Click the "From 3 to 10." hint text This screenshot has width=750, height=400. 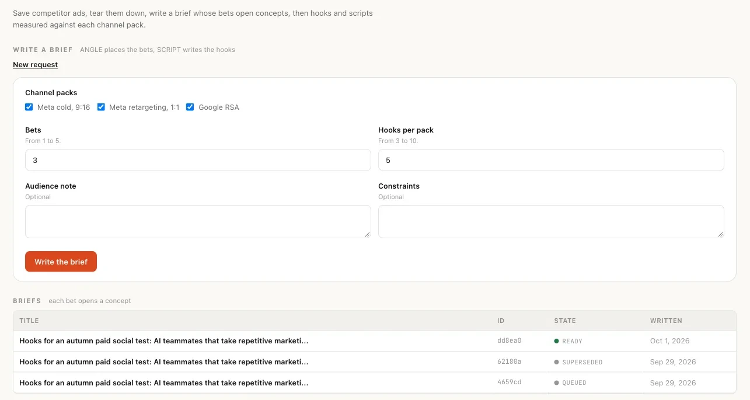pyautogui.click(x=398, y=141)
